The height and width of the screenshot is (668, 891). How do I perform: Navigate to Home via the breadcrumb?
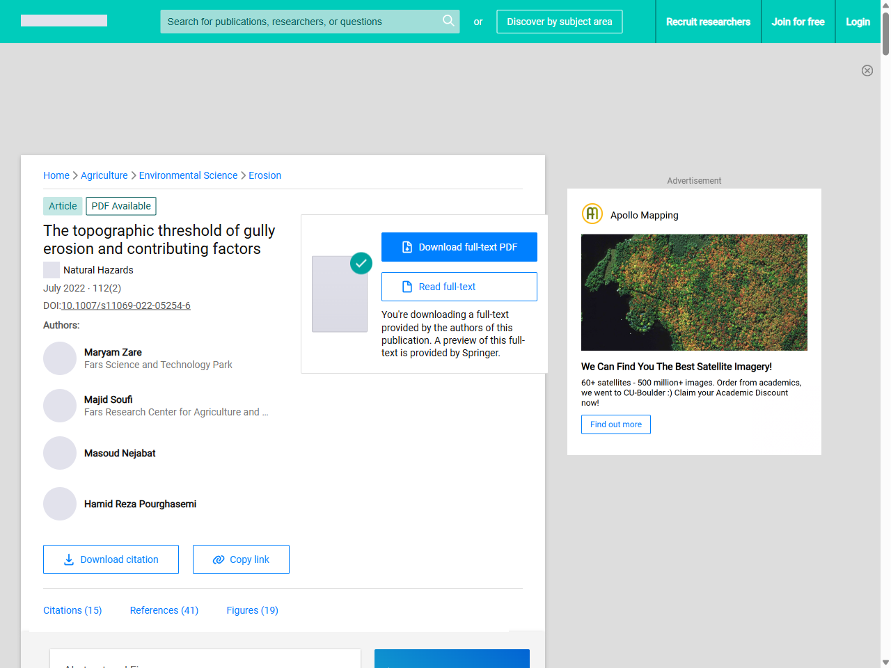56,175
